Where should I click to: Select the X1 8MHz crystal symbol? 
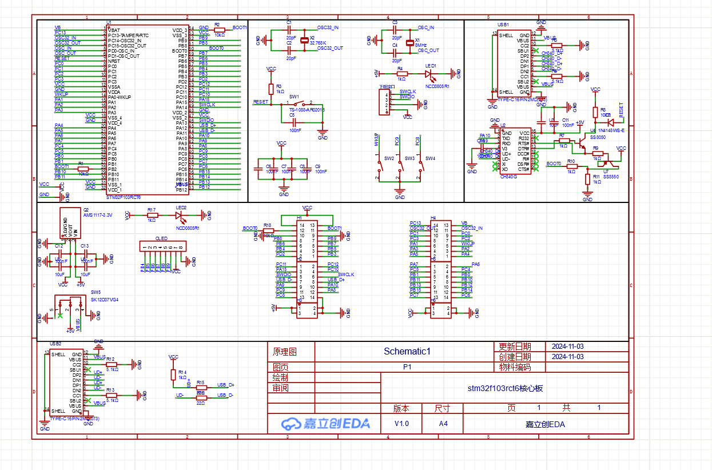tap(409, 42)
